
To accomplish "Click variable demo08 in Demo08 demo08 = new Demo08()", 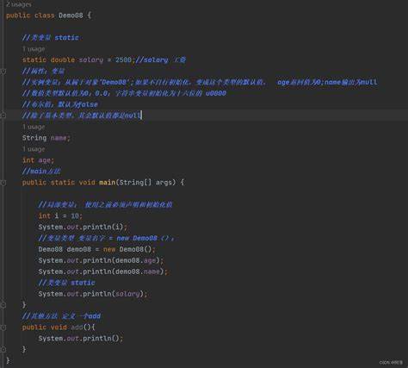I will pyautogui.click(x=79, y=249).
